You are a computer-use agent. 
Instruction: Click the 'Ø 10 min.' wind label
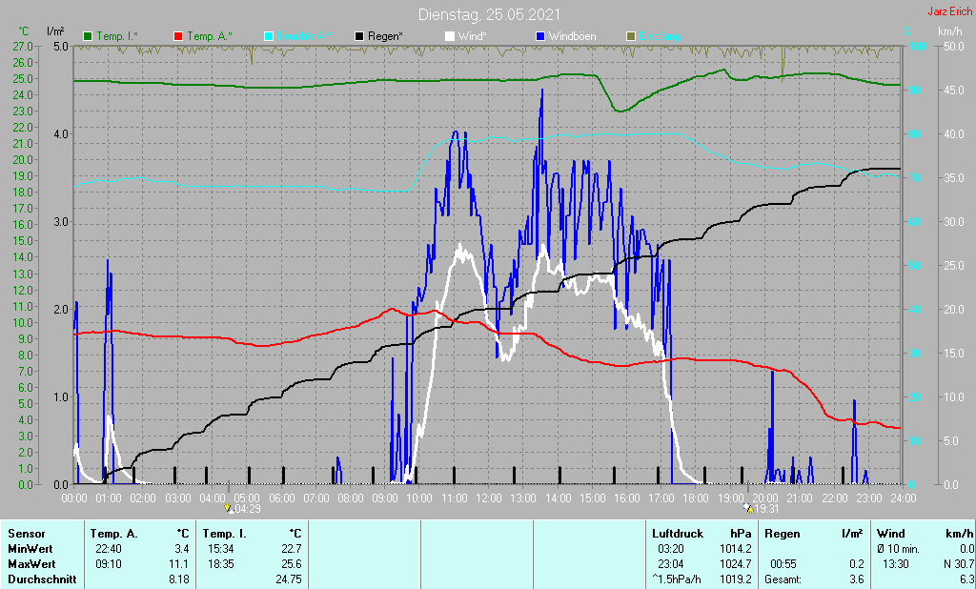898,549
